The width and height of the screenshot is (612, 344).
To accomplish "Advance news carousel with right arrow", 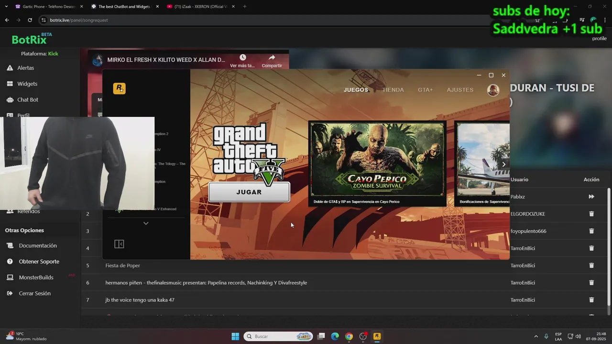I will coord(503,164).
